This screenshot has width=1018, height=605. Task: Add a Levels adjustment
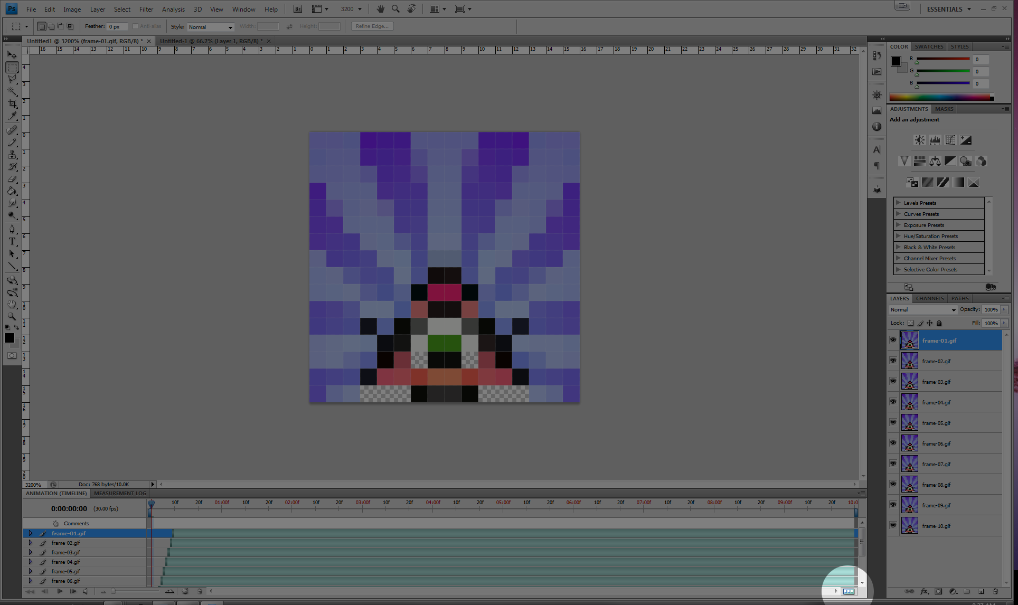click(x=935, y=140)
